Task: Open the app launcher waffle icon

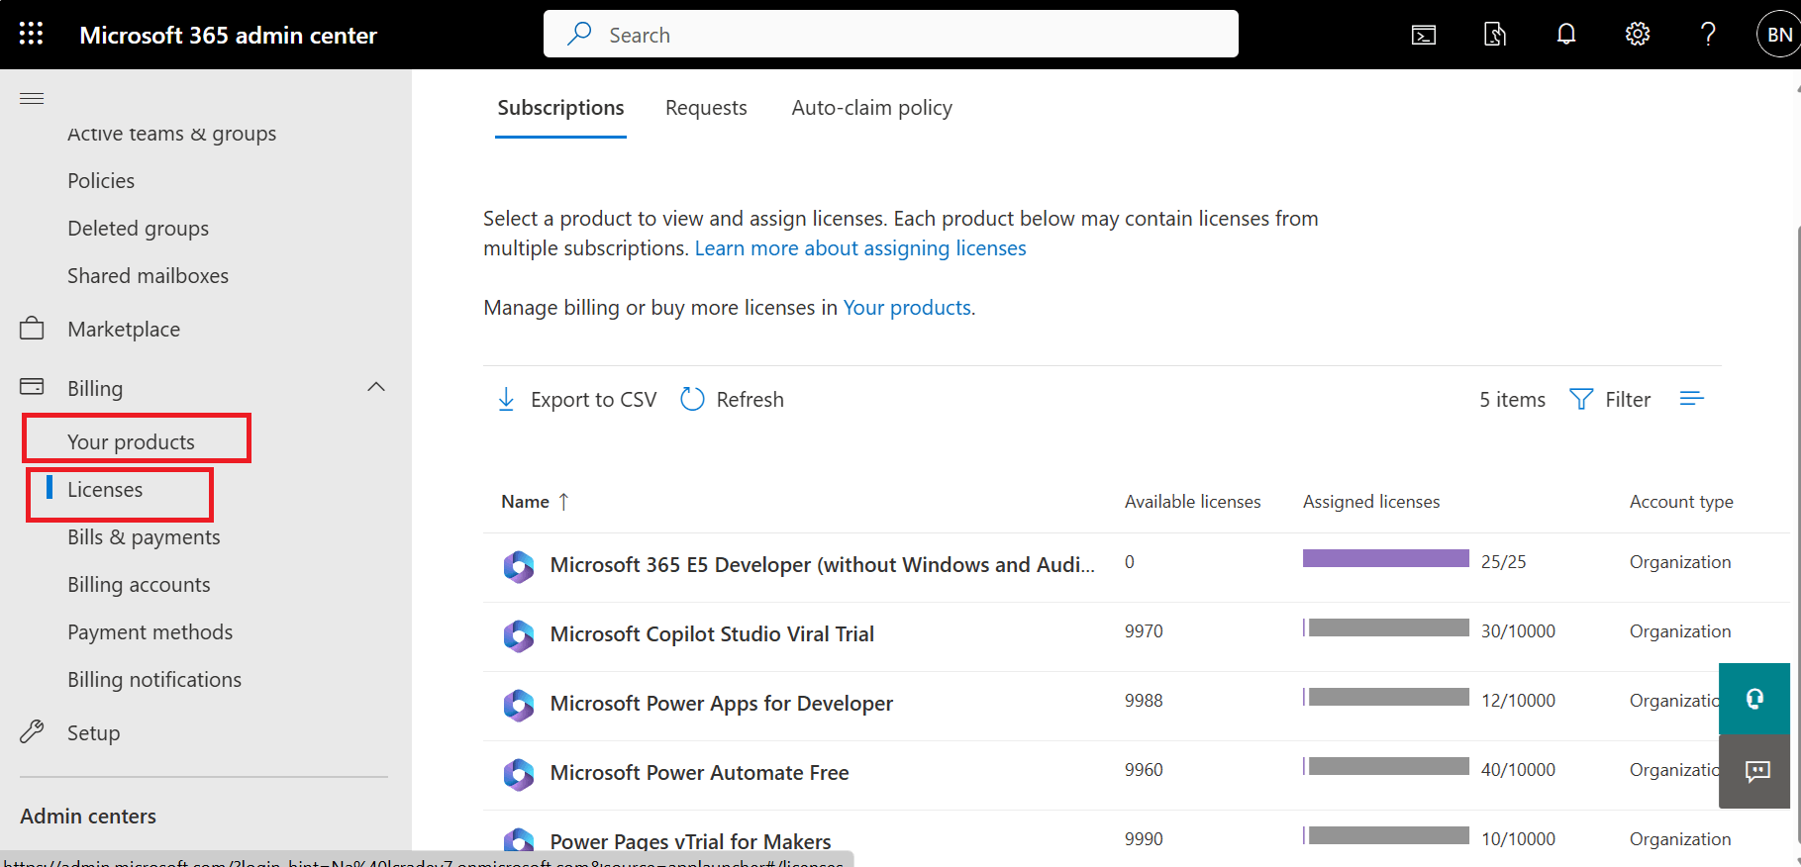Action: 32,35
